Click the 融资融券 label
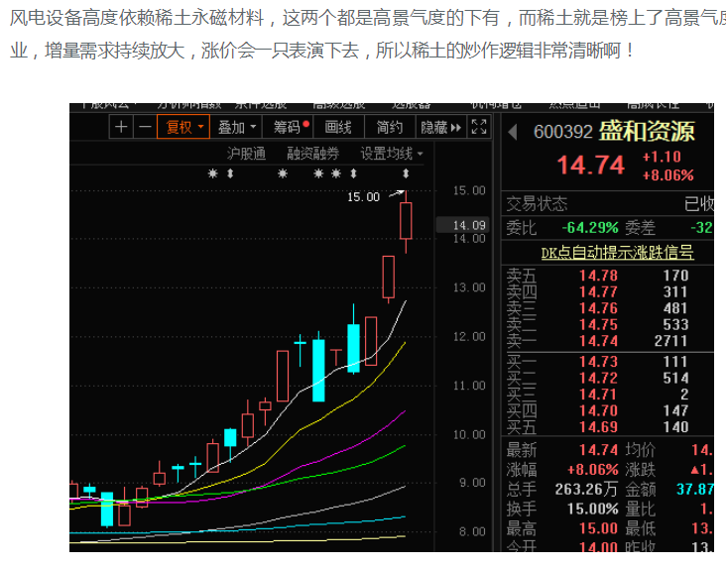The image size is (726, 568). pos(313,154)
